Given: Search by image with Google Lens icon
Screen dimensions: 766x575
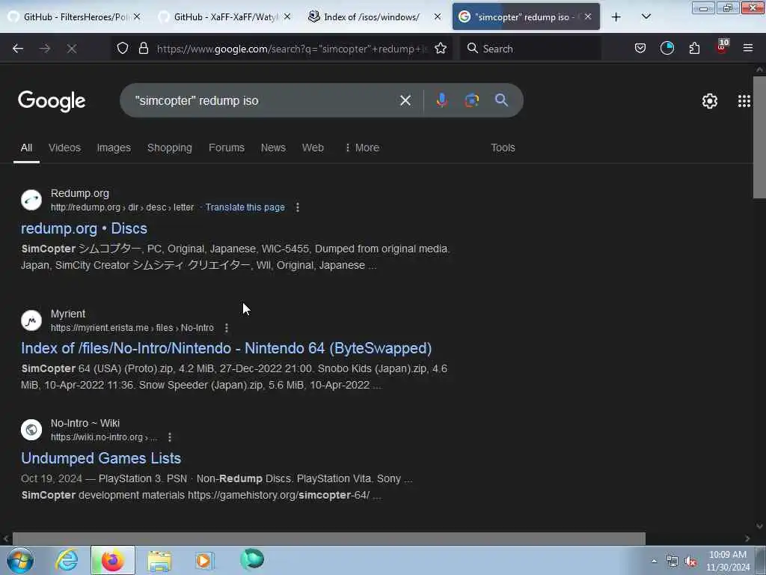Looking at the screenshot, I should tap(471, 100).
